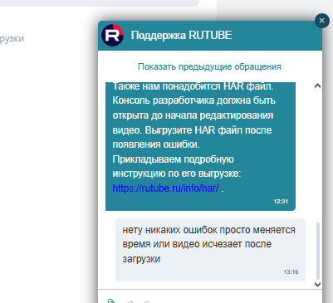Image resolution: width=333 pixels, height=303 pixels.
Task: Click the 12:31 timestamp
Action: click(x=281, y=202)
